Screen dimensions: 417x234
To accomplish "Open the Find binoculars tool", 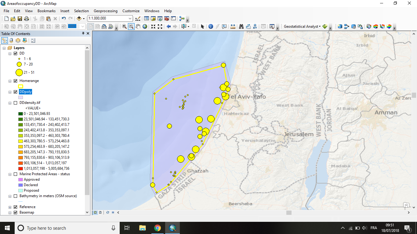I will (241, 27).
